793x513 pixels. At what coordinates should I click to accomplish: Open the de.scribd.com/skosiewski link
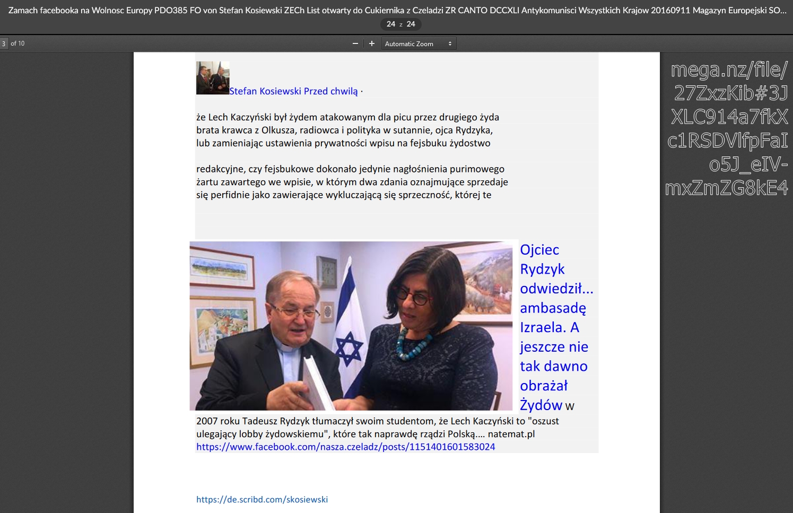click(x=262, y=500)
